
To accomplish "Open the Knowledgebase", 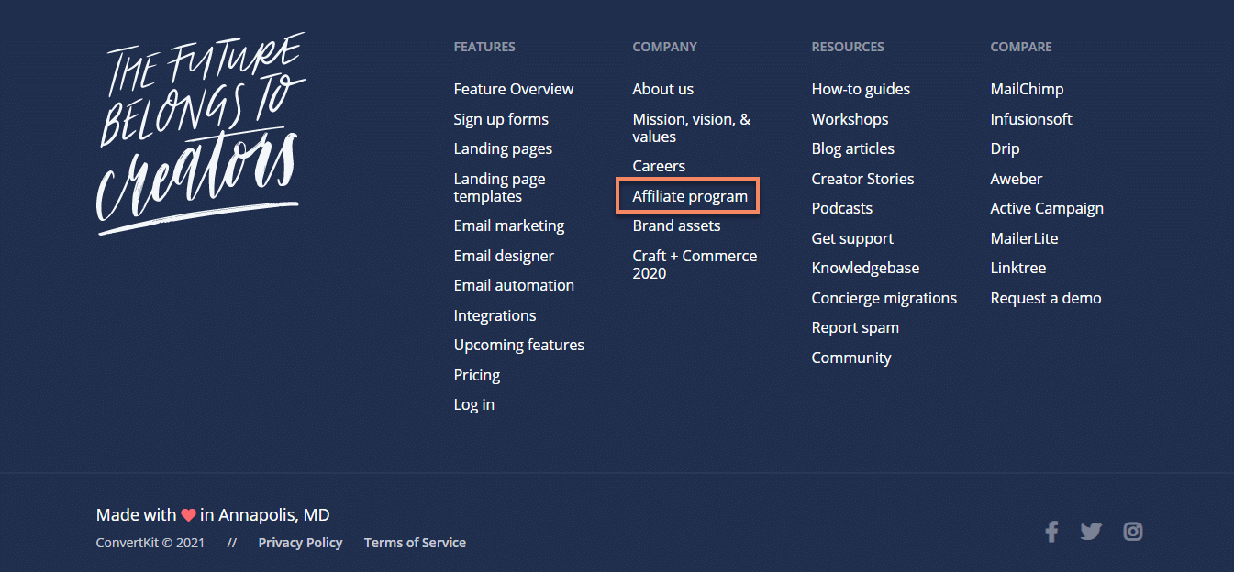I will point(865,267).
